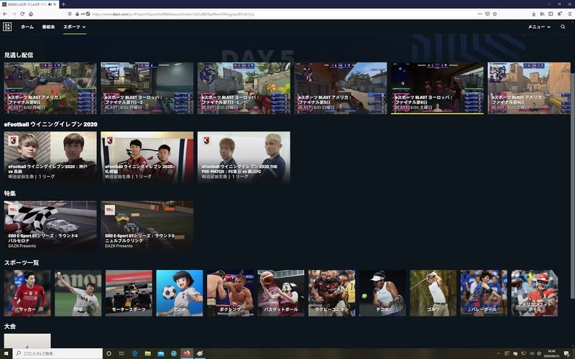Image resolution: width=575 pixels, height=359 pixels.
Task: Open the ゴルフ sport category tile
Action: tap(433, 293)
